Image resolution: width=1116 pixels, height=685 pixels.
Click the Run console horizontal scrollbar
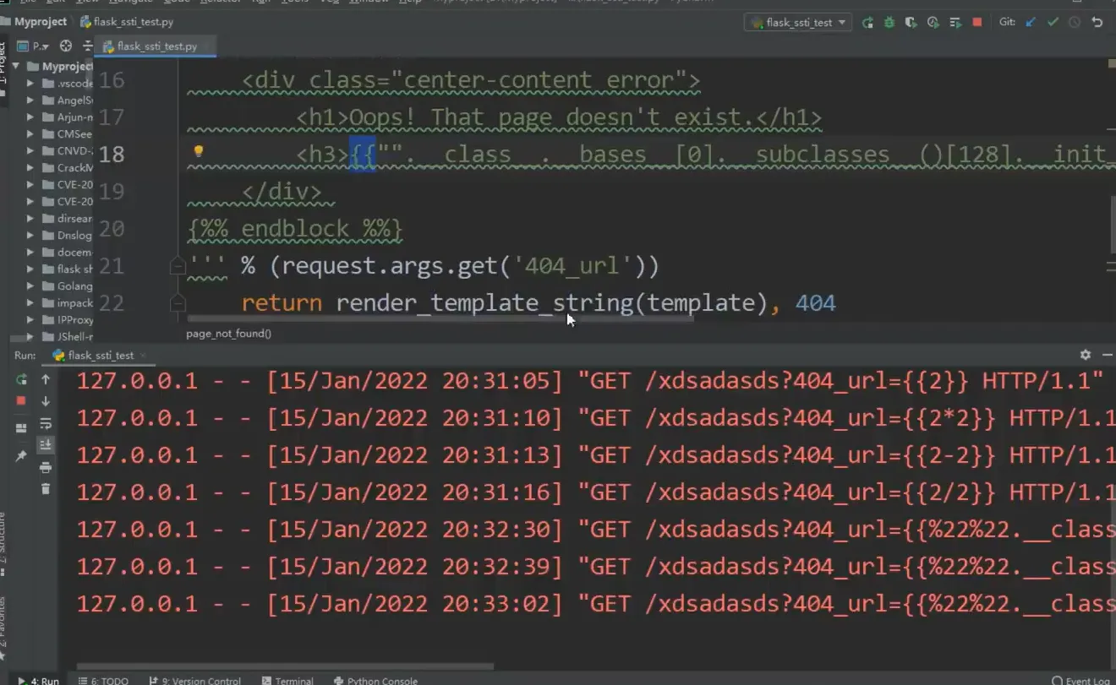(x=285, y=666)
